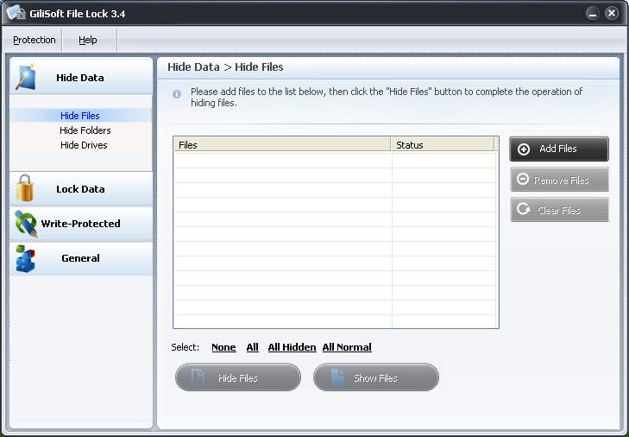Image resolution: width=629 pixels, height=437 pixels.
Task: Click the Write-Protected pen icon
Action: coord(26,224)
